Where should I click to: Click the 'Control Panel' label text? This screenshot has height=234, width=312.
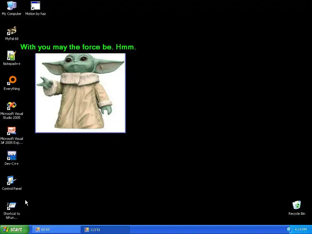click(x=12, y=189)
